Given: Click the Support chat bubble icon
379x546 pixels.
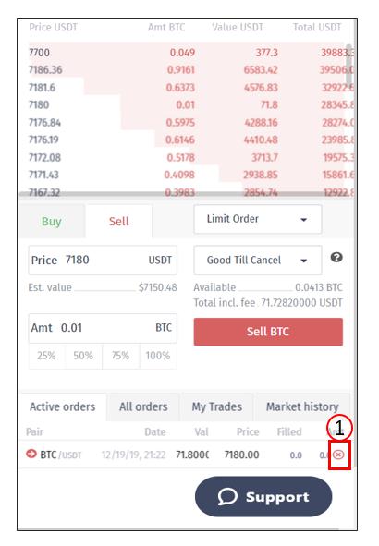Looking at the screenshot, I should point(227,496).
